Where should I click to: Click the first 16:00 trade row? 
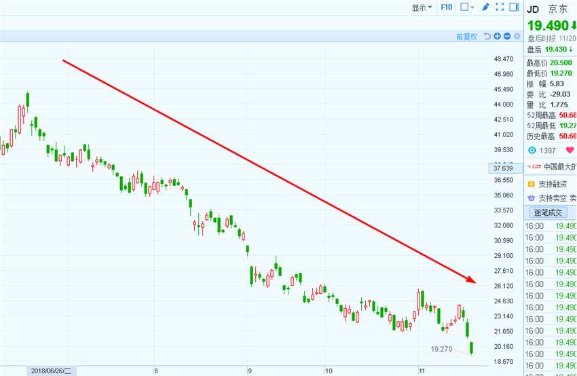[x=551, y=226]
